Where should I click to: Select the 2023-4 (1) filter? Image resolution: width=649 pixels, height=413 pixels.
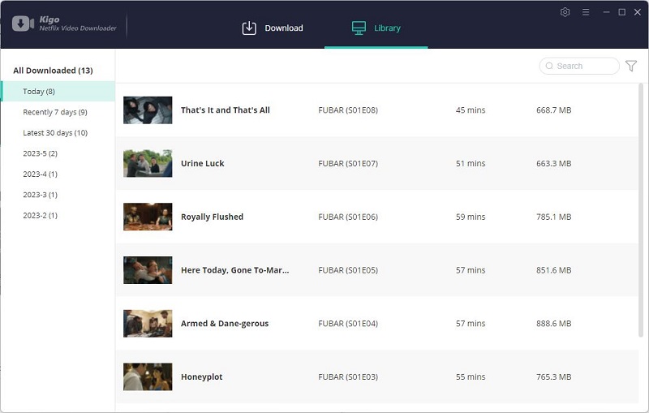coord(40,174)
